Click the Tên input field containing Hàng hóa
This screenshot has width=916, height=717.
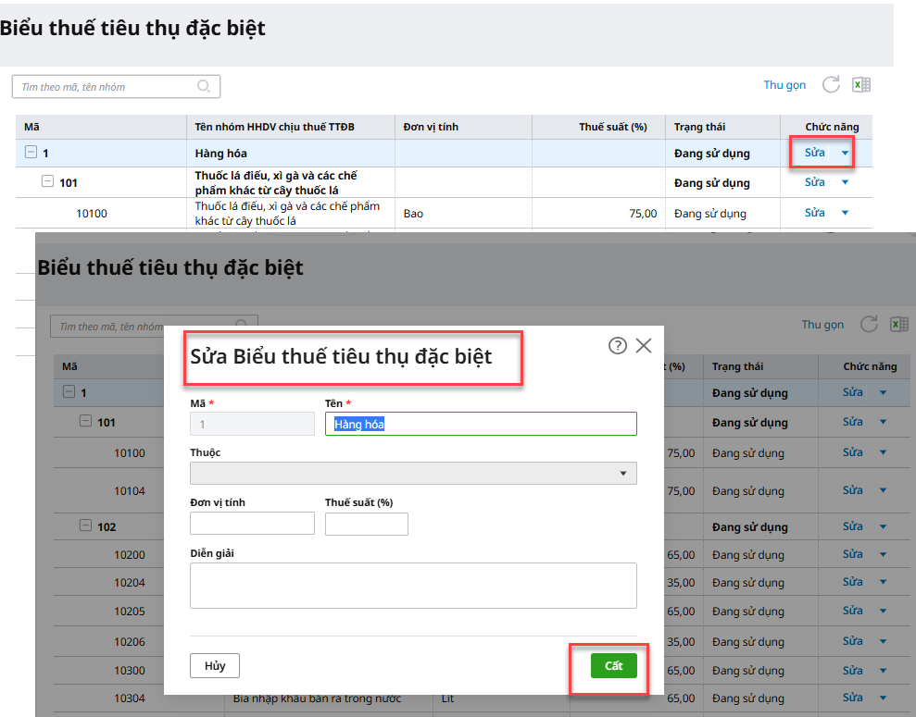pyautogui.click(x=481, y=424)
